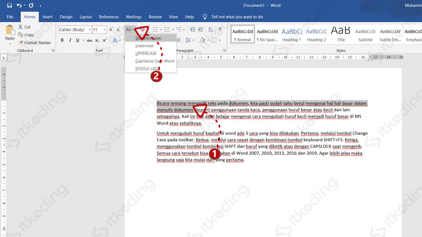Choose UPPERCASE from the Change Case menu
Viewport: 422px width, 237px height.
(150, 53)
